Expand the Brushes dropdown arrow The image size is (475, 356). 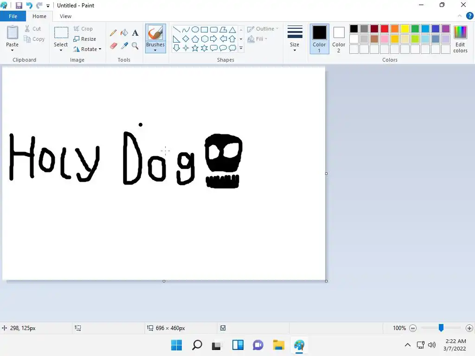point(155,50)
